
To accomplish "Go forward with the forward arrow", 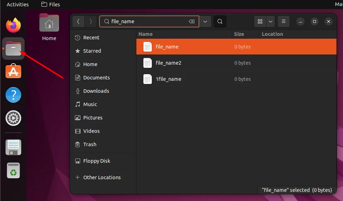I will point(91,21).
